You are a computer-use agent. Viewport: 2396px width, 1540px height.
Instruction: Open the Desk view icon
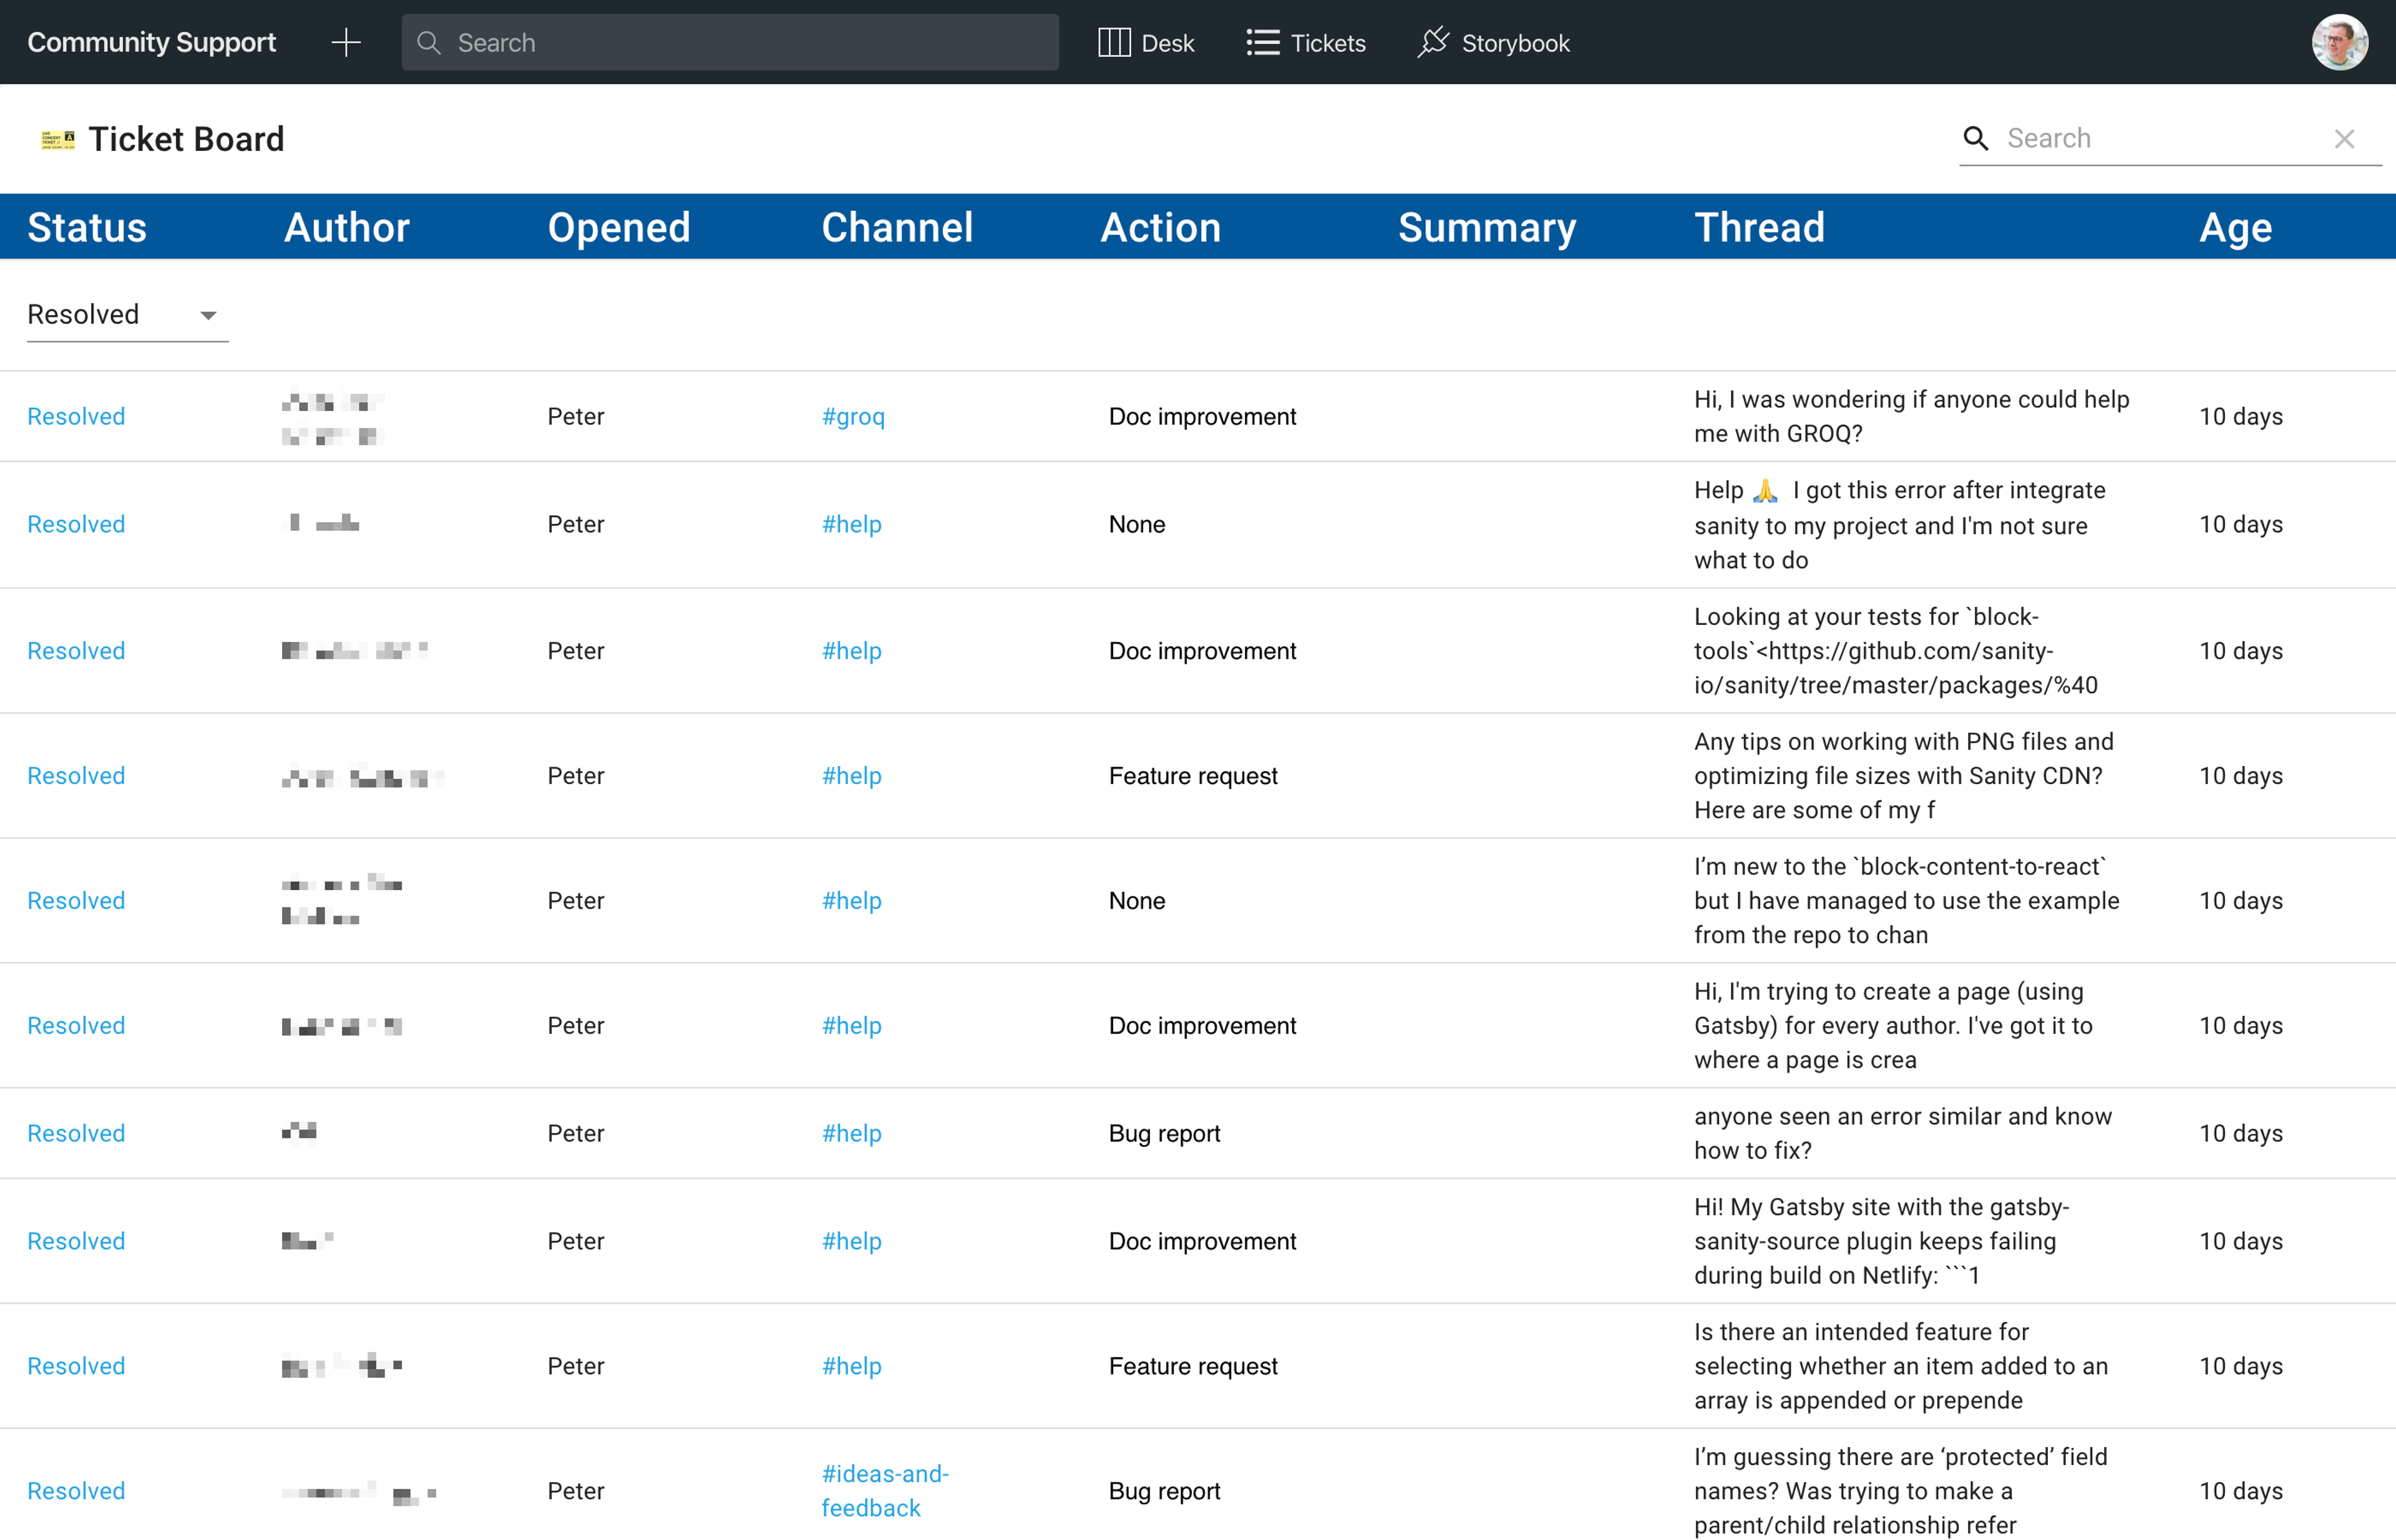pos(1114,42)
